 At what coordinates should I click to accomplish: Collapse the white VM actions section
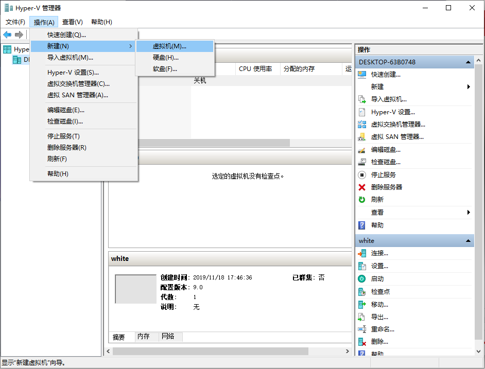[468, 241]
